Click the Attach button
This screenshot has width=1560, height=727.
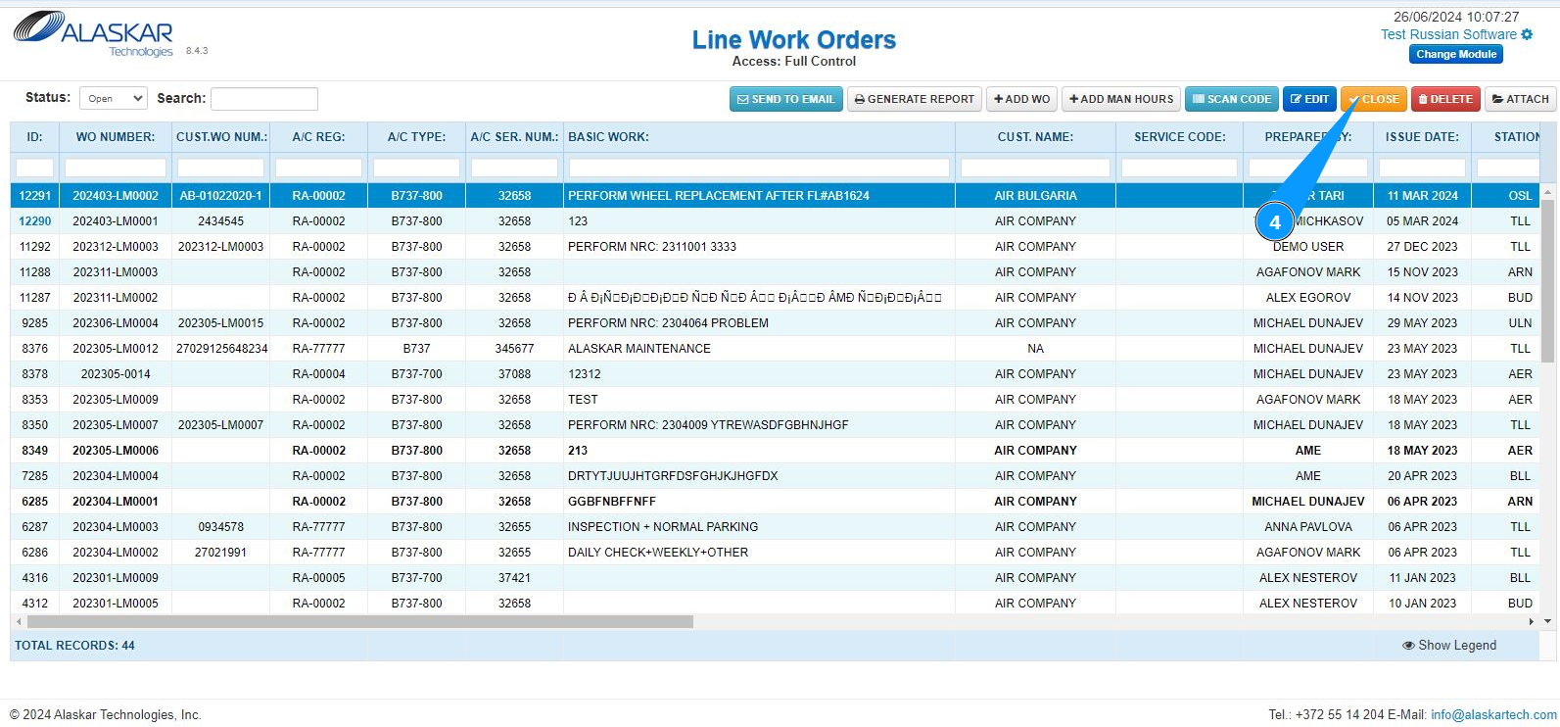point(1521,99)
